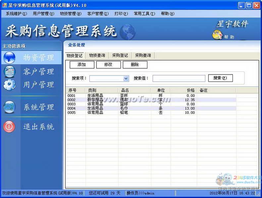Expand the 搜索项 dropdown
Screen dimensions: 262x198
click(126, 79)
